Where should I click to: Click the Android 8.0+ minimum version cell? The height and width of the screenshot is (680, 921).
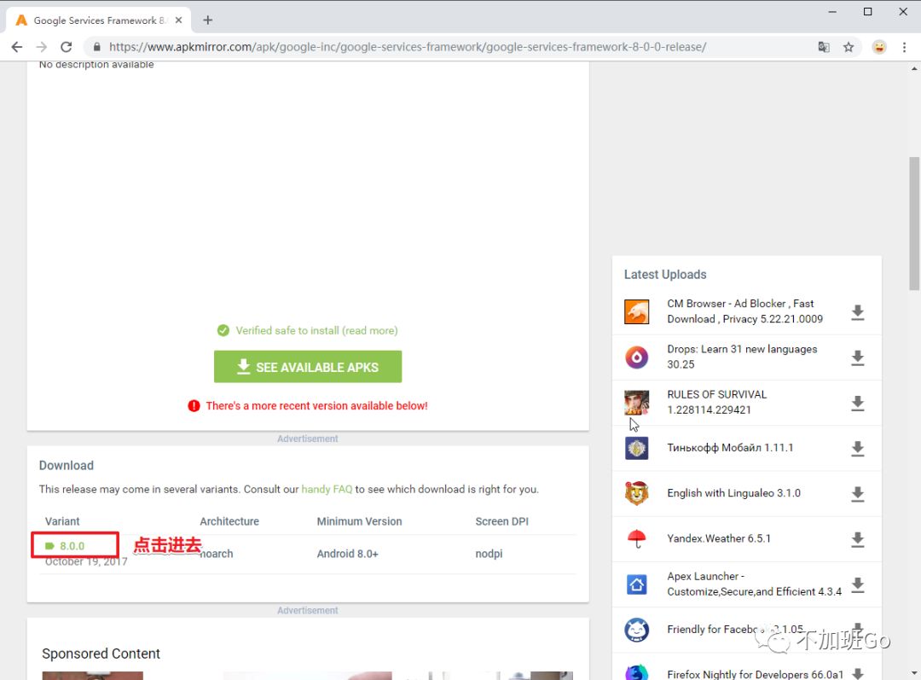[x=347, y=554]
